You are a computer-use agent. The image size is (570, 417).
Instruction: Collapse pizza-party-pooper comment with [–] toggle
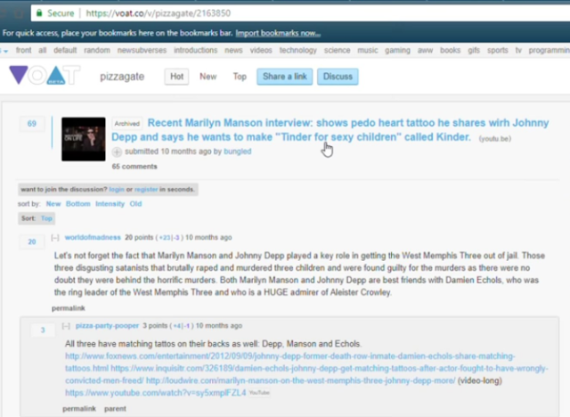tap(66, 326)
